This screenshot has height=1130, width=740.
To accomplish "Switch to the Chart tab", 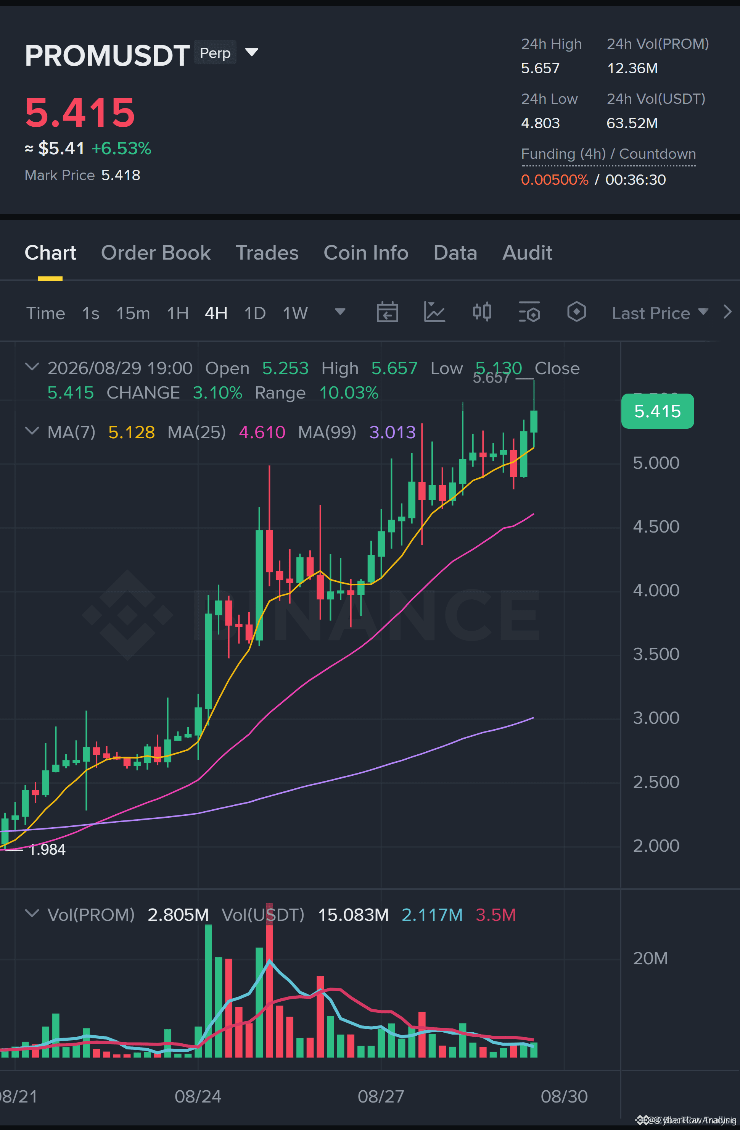I will tap(50, 253).
